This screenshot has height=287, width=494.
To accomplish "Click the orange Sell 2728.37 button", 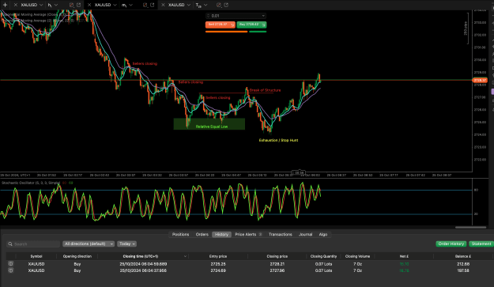I will pos(220,25).
